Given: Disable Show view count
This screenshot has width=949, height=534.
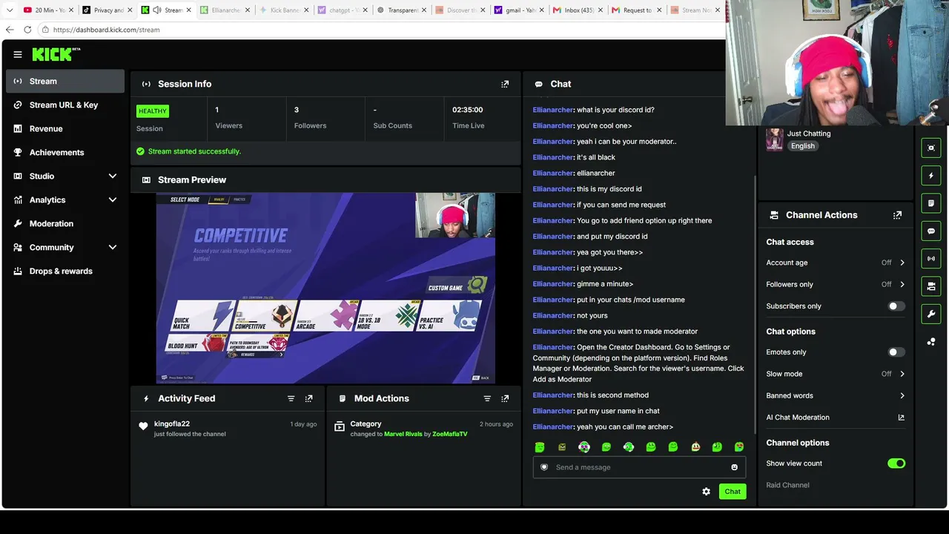Looking at the screenshot, I should click(x=896, y=464).
